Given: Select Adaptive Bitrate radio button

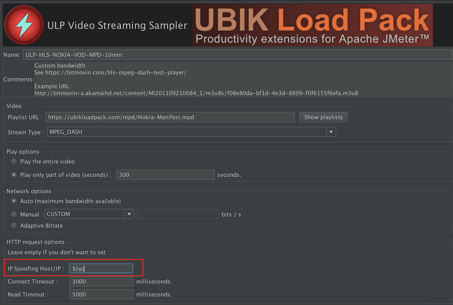Looking at the screenshot, I should tap(14, 225).
